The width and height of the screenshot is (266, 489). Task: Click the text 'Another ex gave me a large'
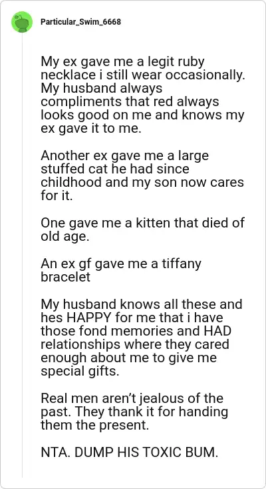(x=124, y=156)
